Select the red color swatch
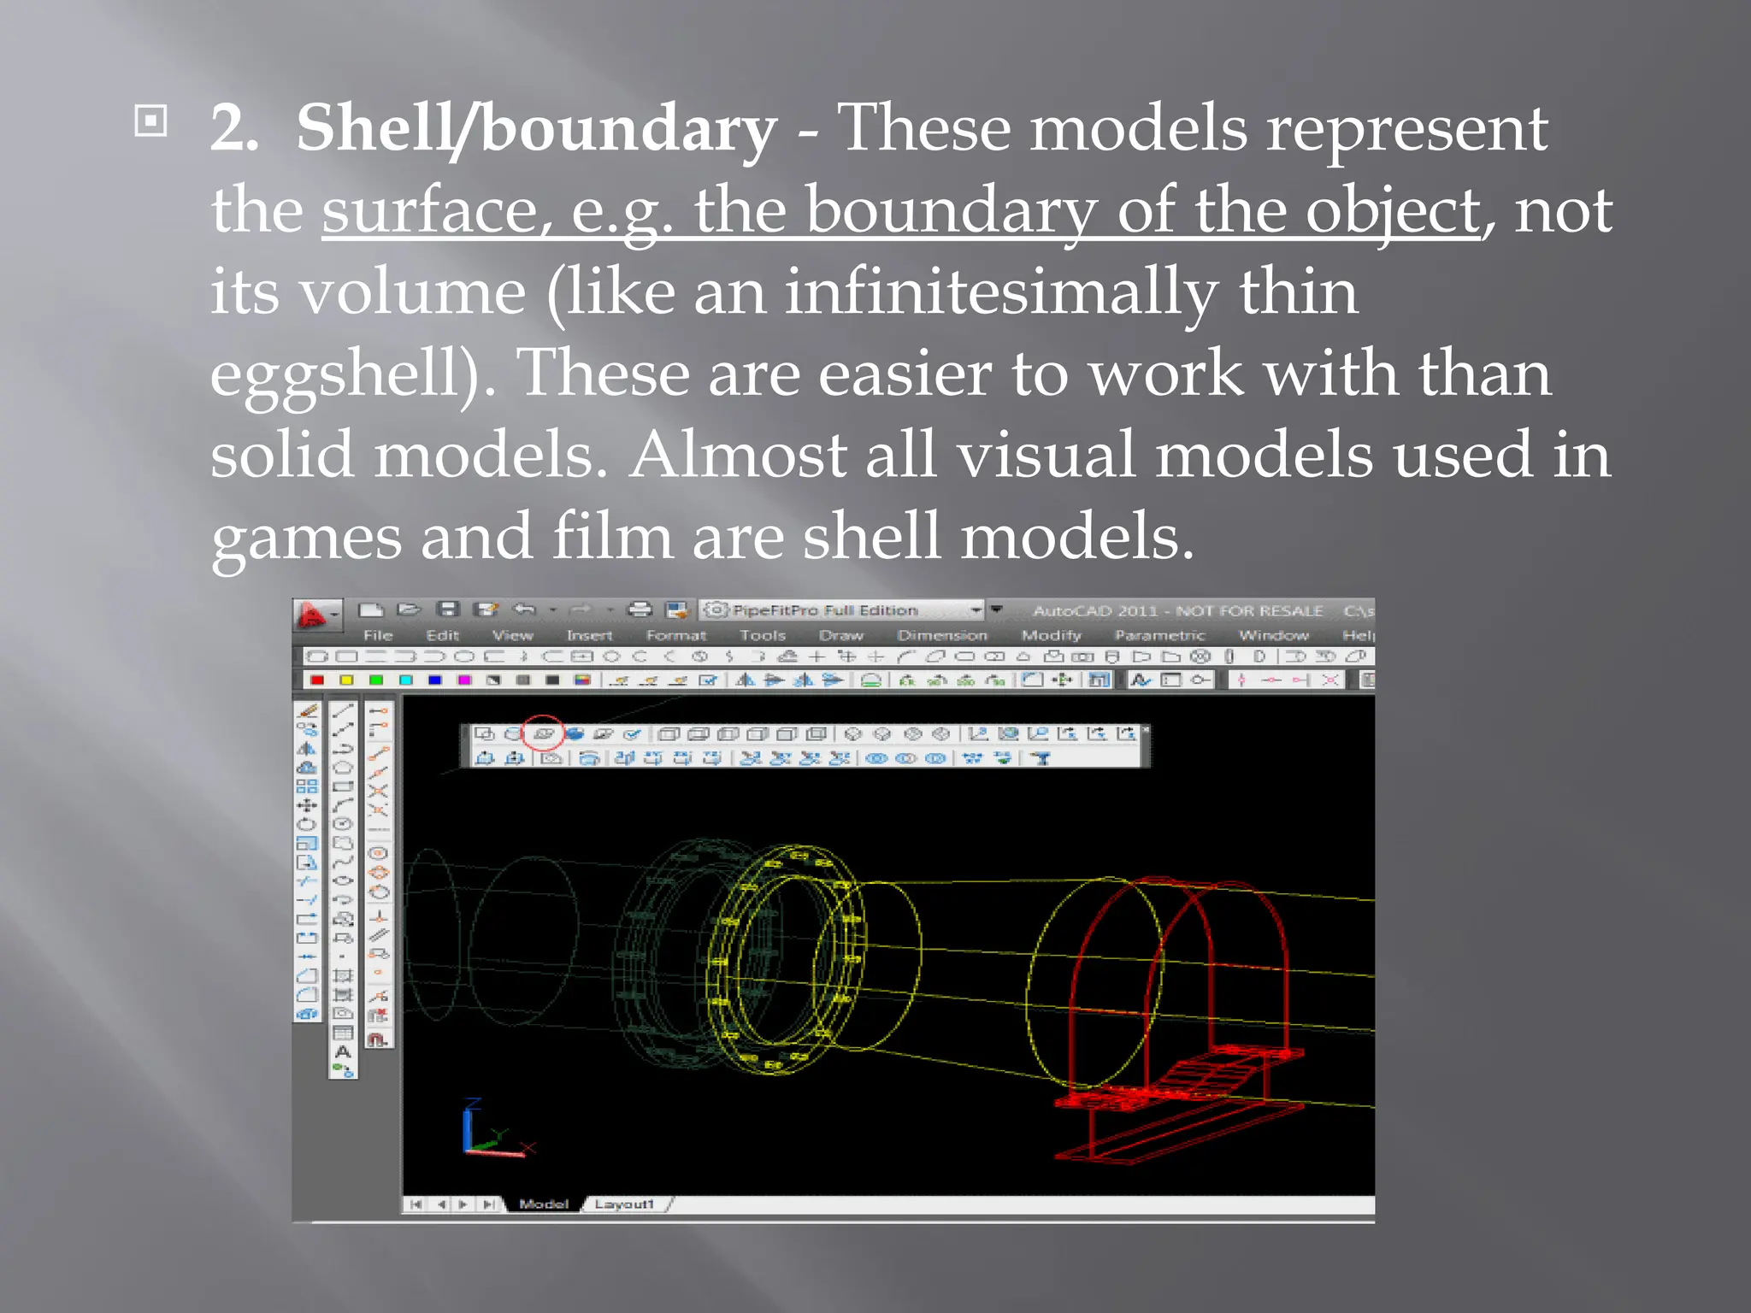Image resolution: width=1751 pixels, height=1313 pixels. [317, 680]
